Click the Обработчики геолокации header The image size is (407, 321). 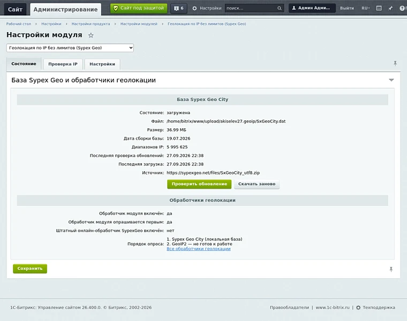[202, 201]
